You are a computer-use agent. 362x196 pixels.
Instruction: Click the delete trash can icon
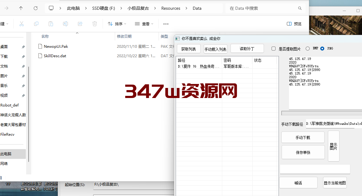[95, 24]
